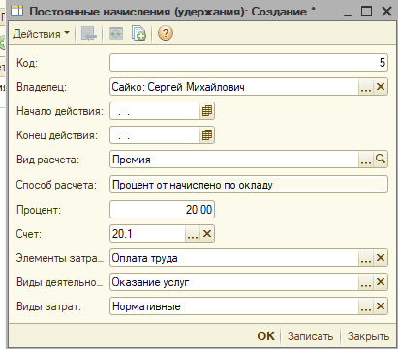Clear the Счет field value 20.1
Image resolution: width=398 pixels, height=349 pixels.
click(207, 234)
